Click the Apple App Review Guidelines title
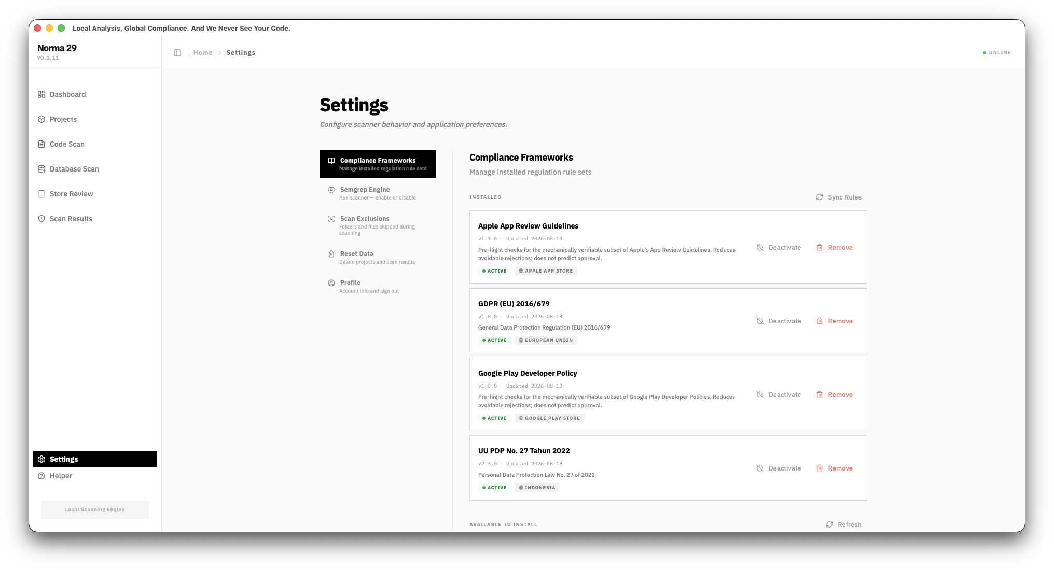This screenshot has width=1054, height=570. [528, 226]
